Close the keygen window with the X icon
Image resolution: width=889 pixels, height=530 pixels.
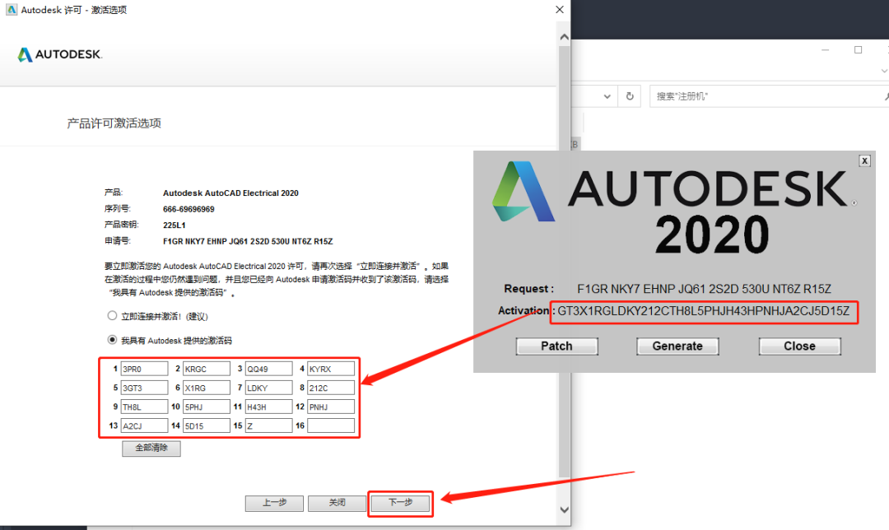click(x=864, y=161)
